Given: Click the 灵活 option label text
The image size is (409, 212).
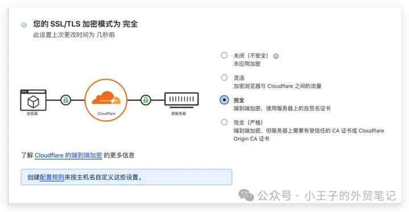Looking at the screenshot, I should [x=239, y=78].
